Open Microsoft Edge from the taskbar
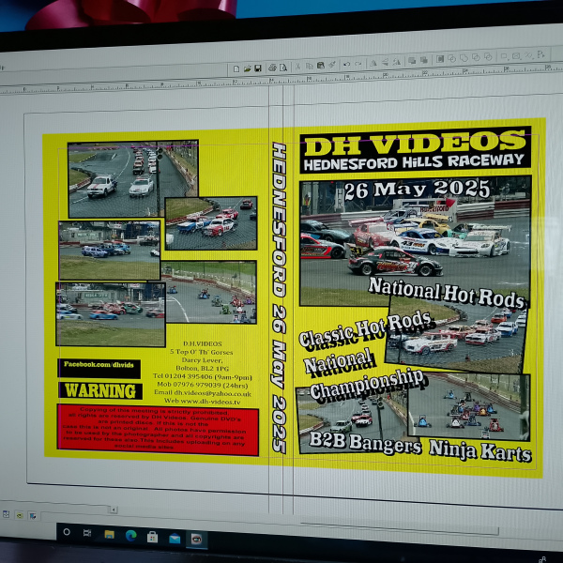 [130, 535]
